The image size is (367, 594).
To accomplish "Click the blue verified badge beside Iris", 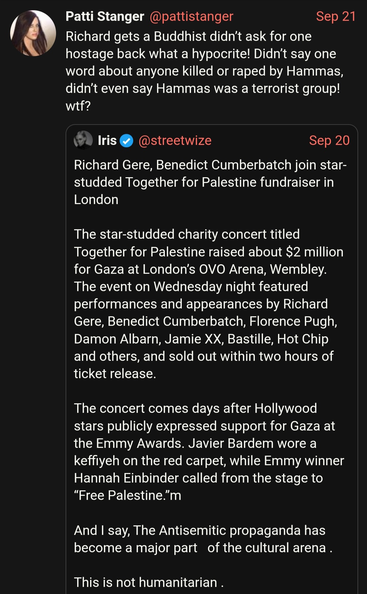I will pyautogui.click(x=127, y=140).
